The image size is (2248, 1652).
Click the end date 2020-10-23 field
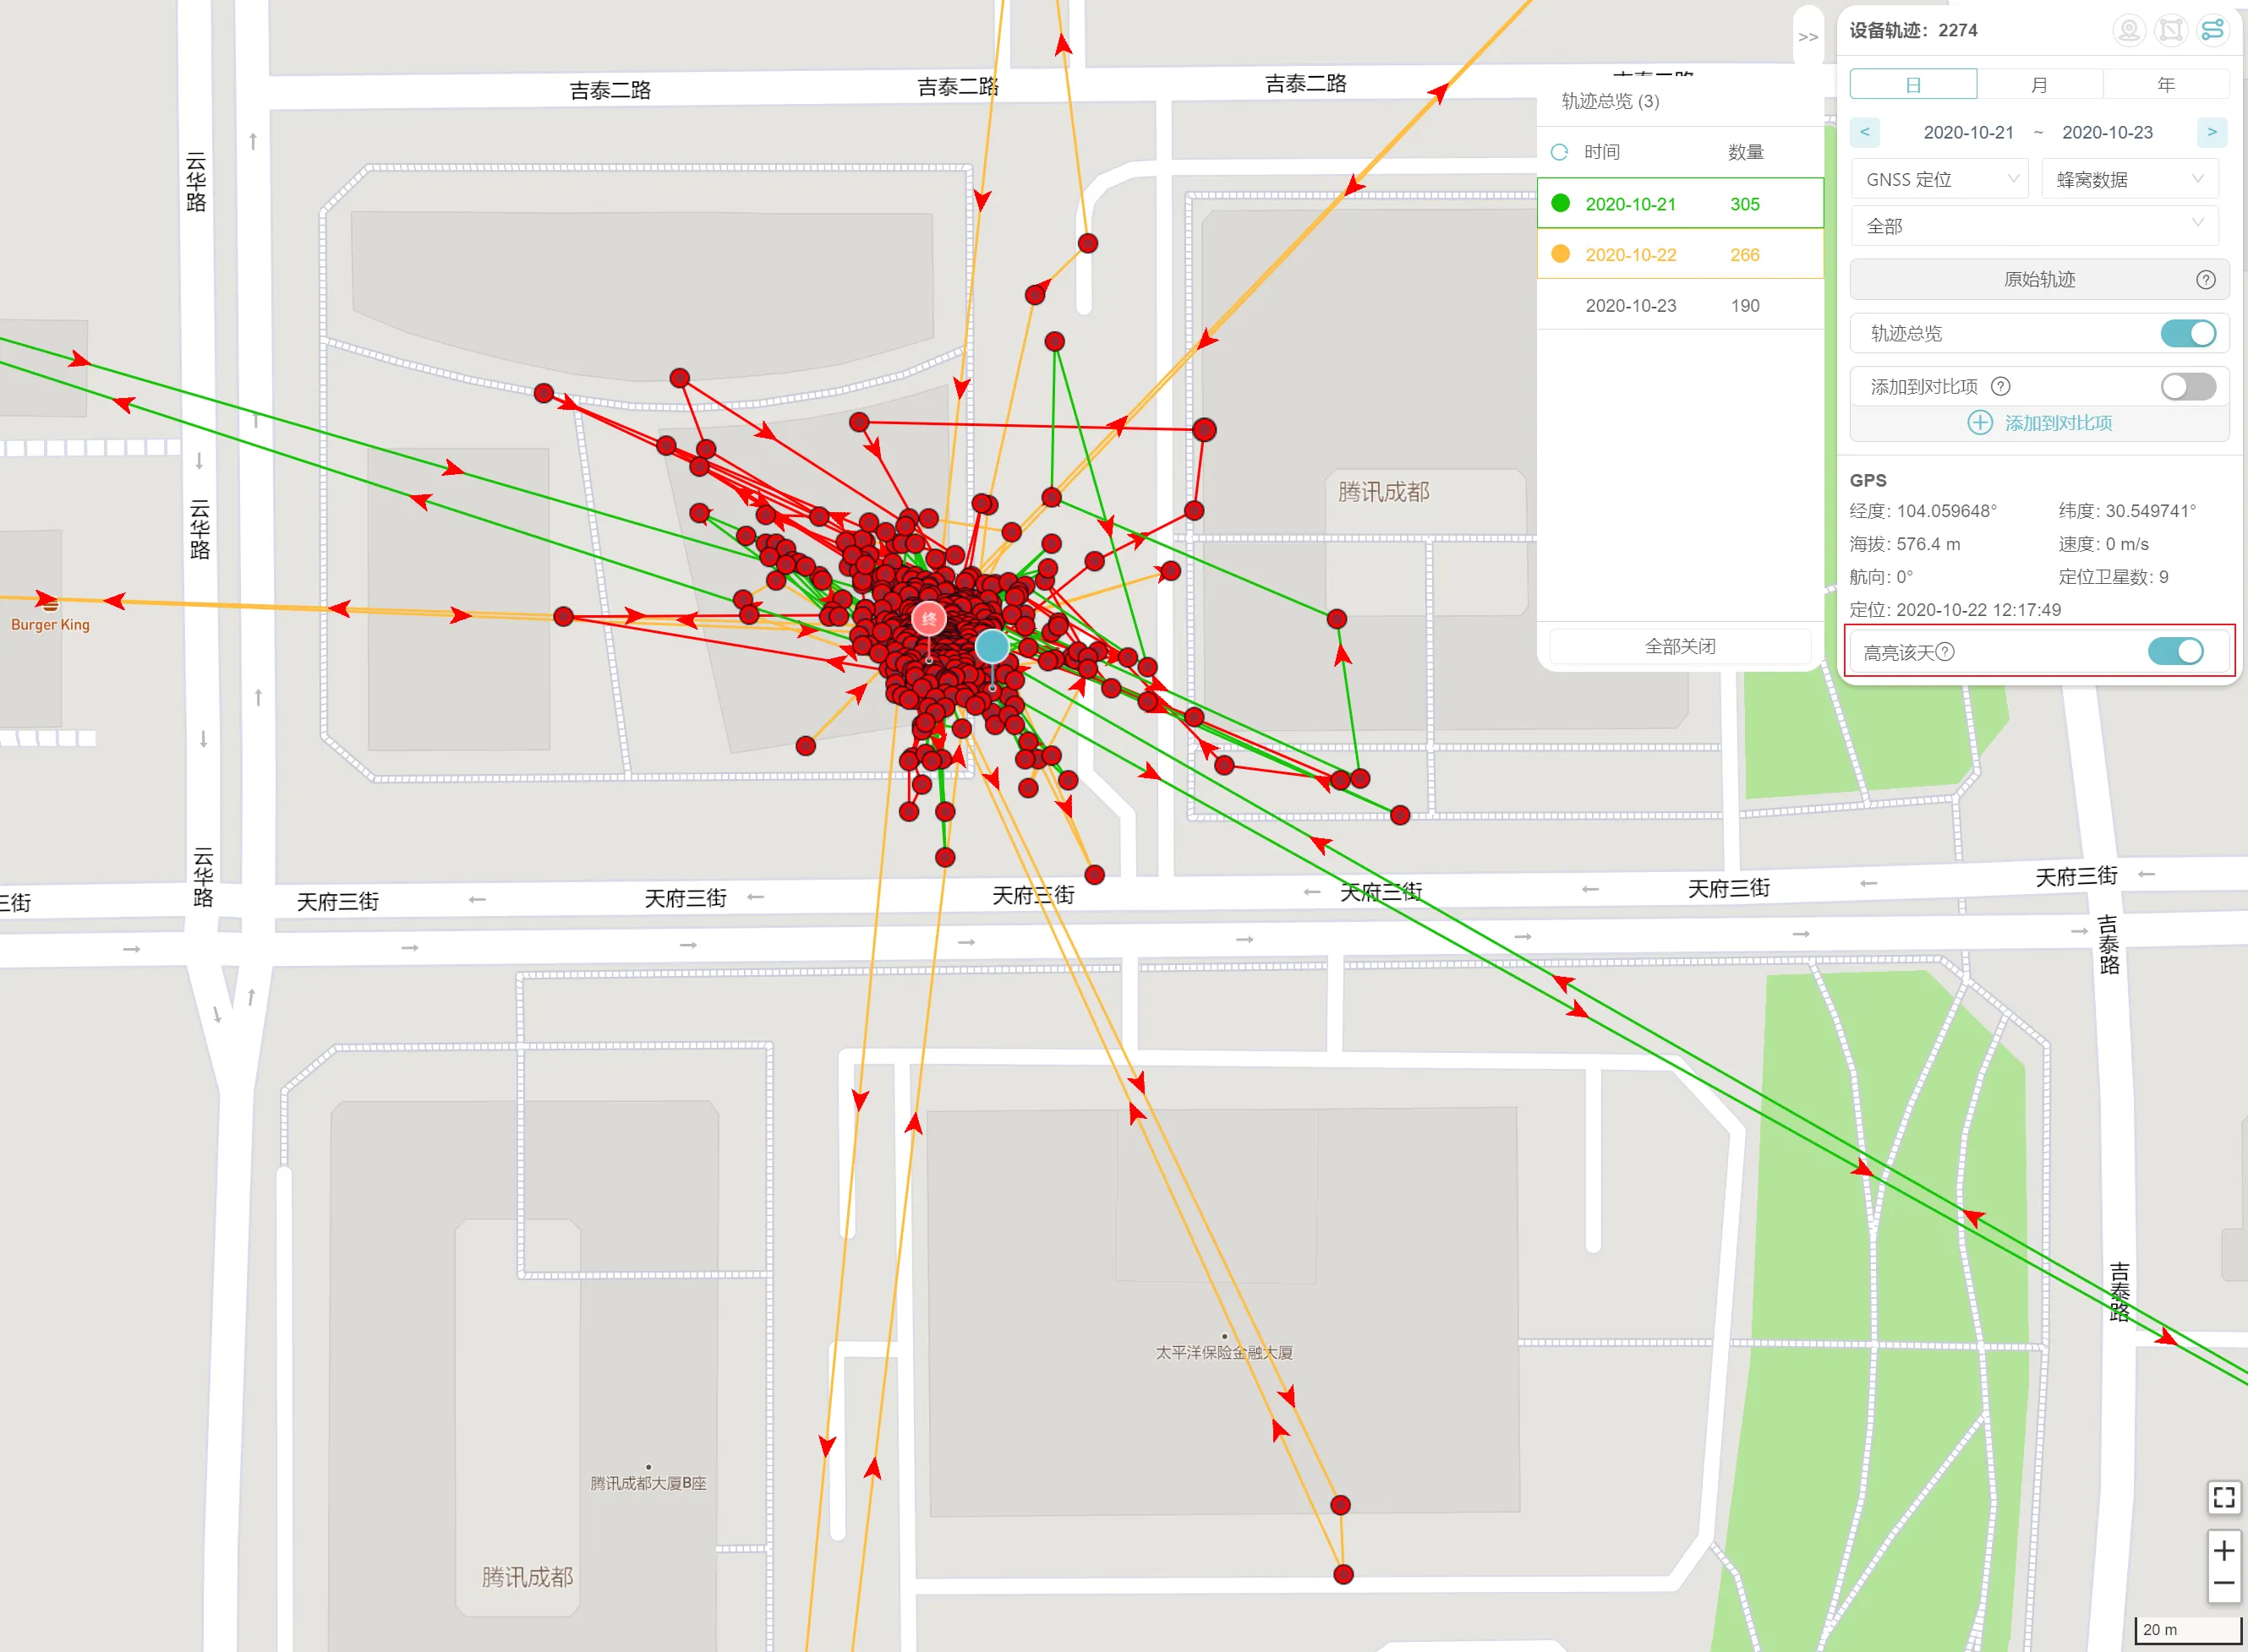[2107, 132]
